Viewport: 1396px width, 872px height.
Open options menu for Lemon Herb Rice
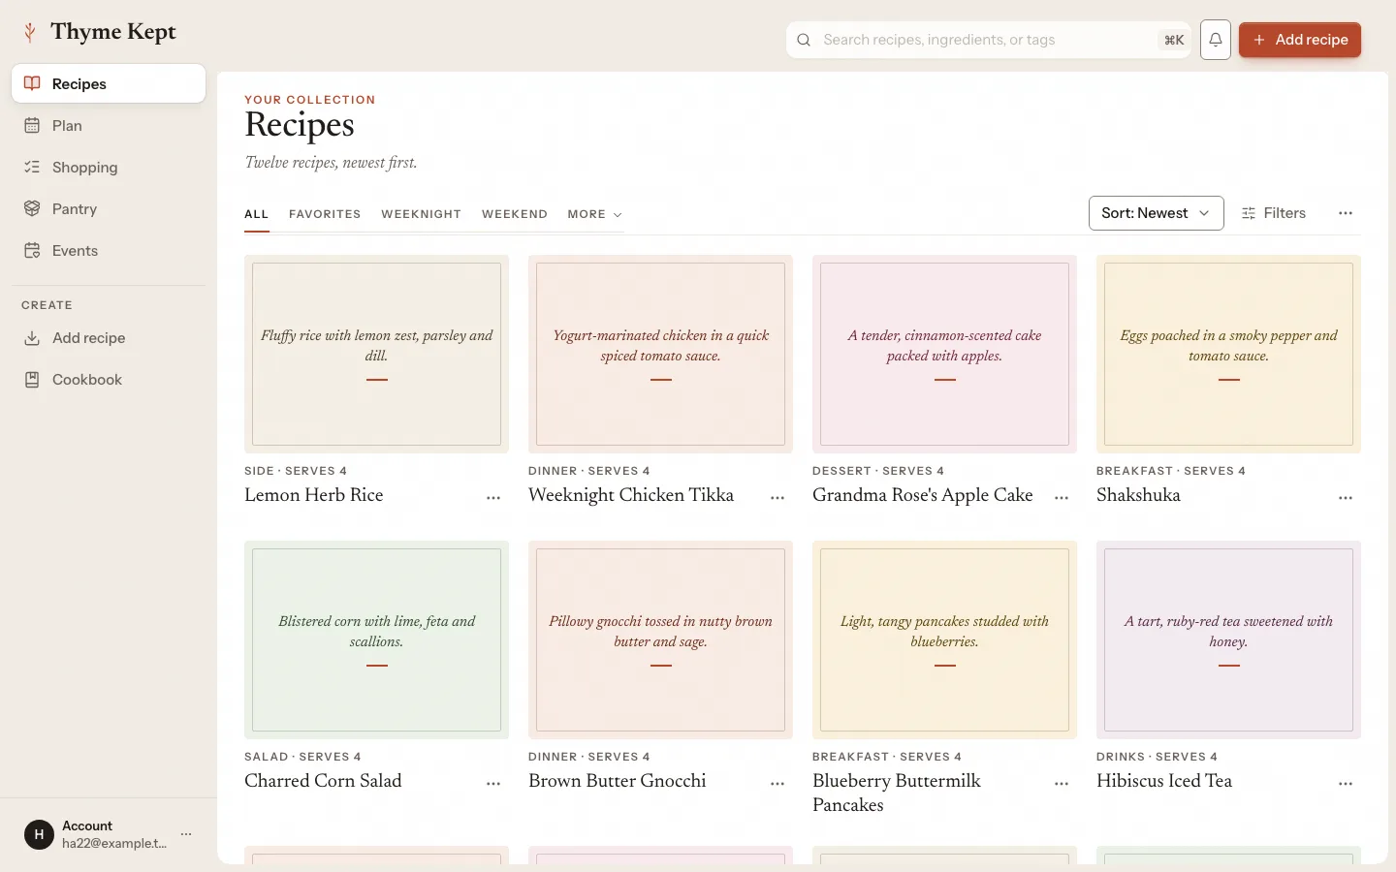pyautogui.click(x=493, y=497)
